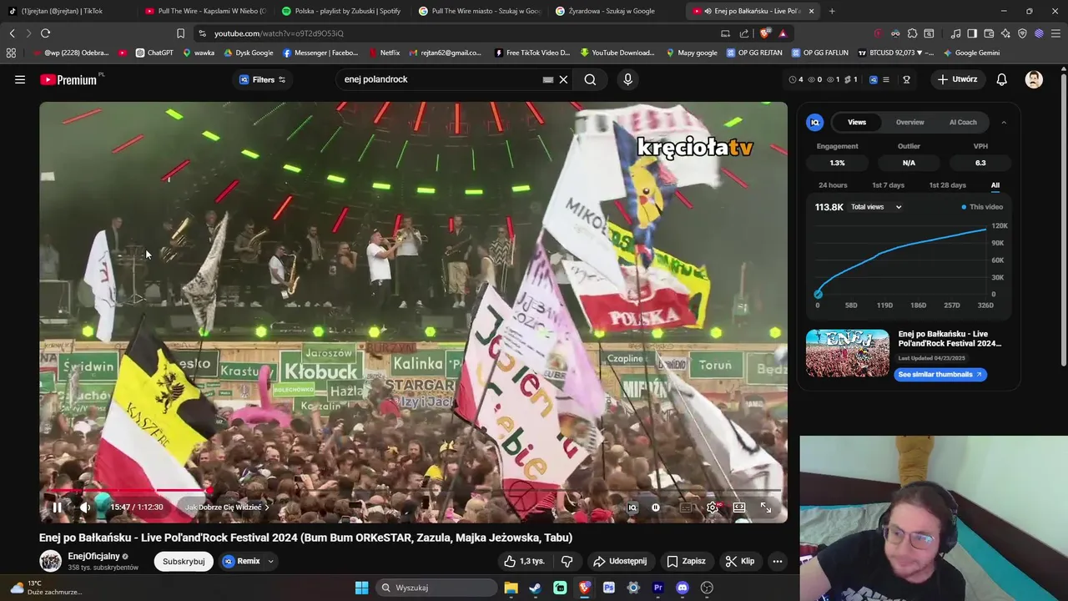Screen dimensions: 1068x601
Task: Click the youtube.com address bar
Action: pos(459,33)
